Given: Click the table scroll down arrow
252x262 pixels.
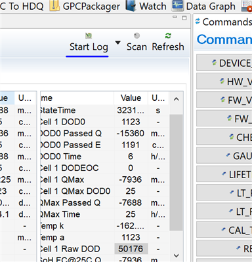Looking at the screenshot, I should point(177,255).
